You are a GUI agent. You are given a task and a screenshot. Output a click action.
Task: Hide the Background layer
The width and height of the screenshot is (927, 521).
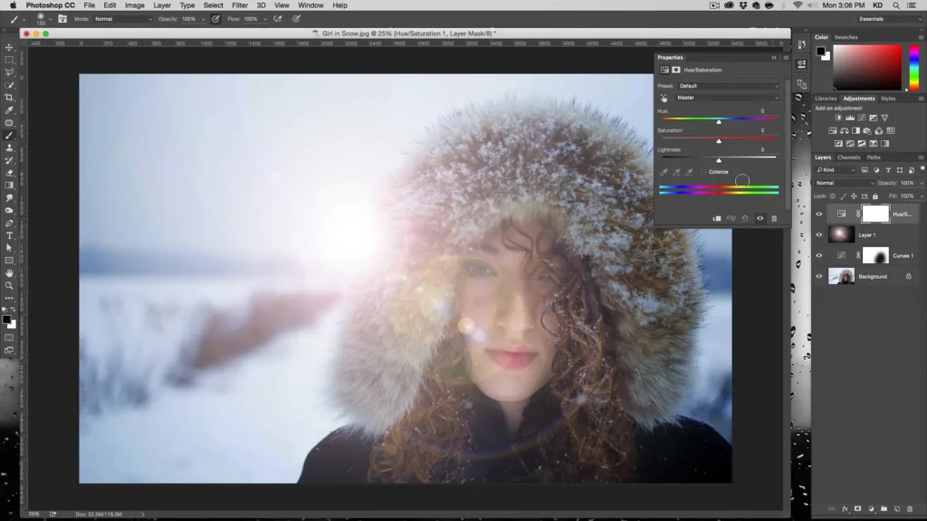coord(818,277)
